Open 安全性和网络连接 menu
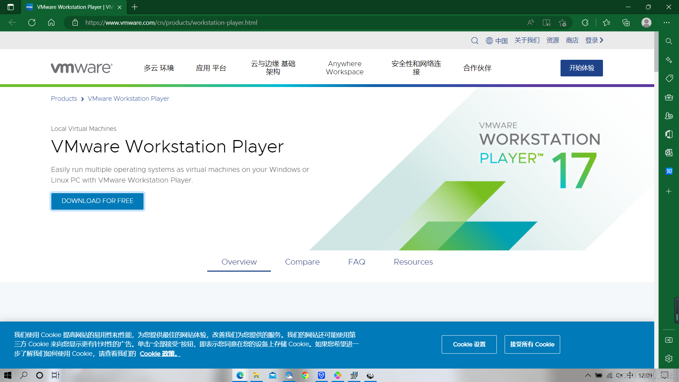Screen dimensions: 679x382 (416, 68)
